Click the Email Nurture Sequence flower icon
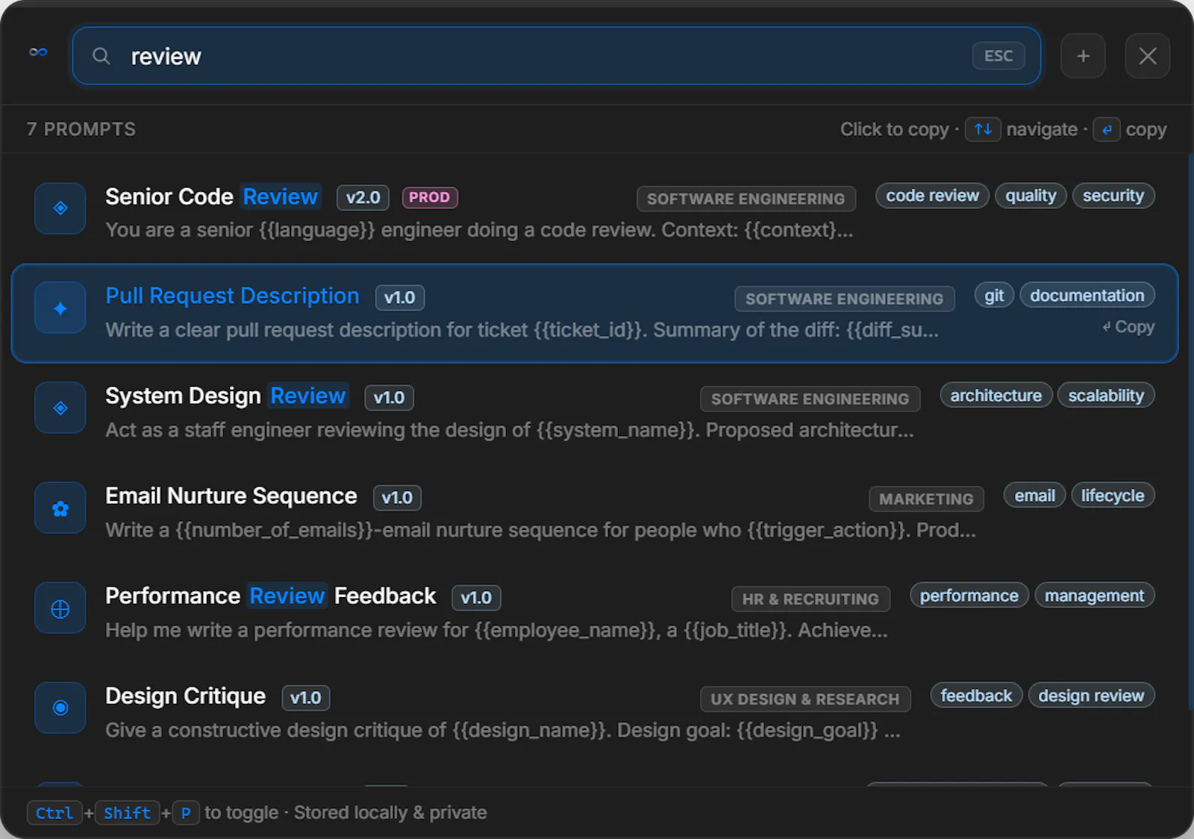The width and height of the screenshot is (1194, 839). tap(60, 508)
